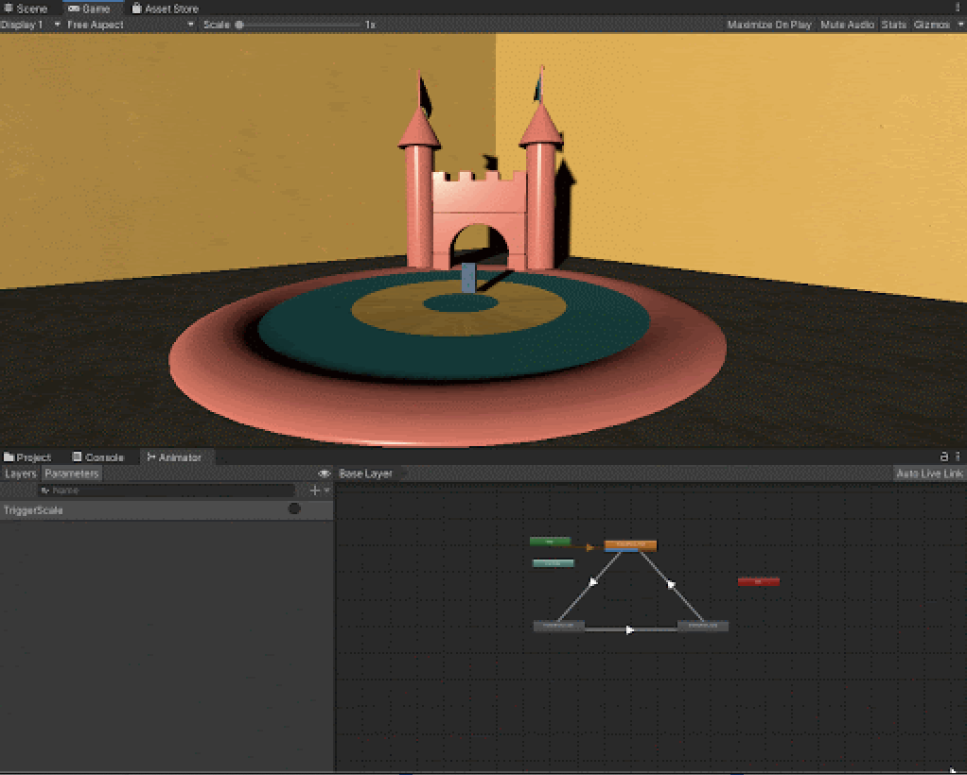This screenshot has width=967, height=775.
Task: Select the teal Any State node
Action: click(x=554, y=563)
